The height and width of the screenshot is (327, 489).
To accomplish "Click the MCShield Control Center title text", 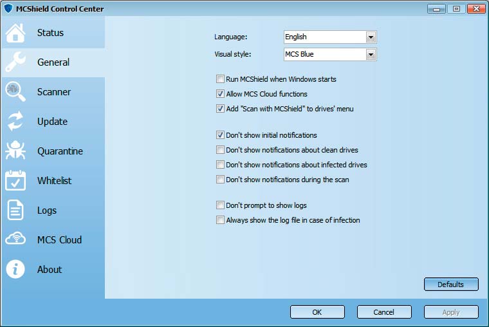I will coord(60,9).
